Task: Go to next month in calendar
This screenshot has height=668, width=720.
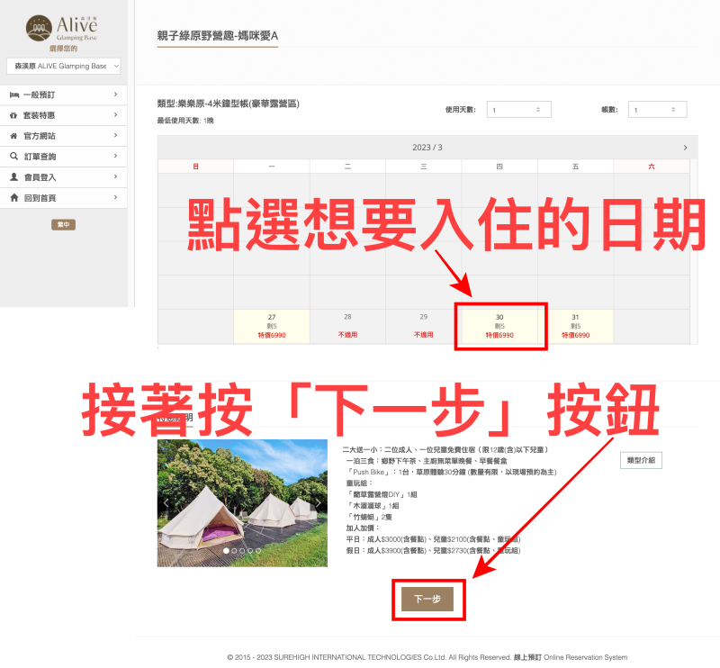Action: click(685, 148)
